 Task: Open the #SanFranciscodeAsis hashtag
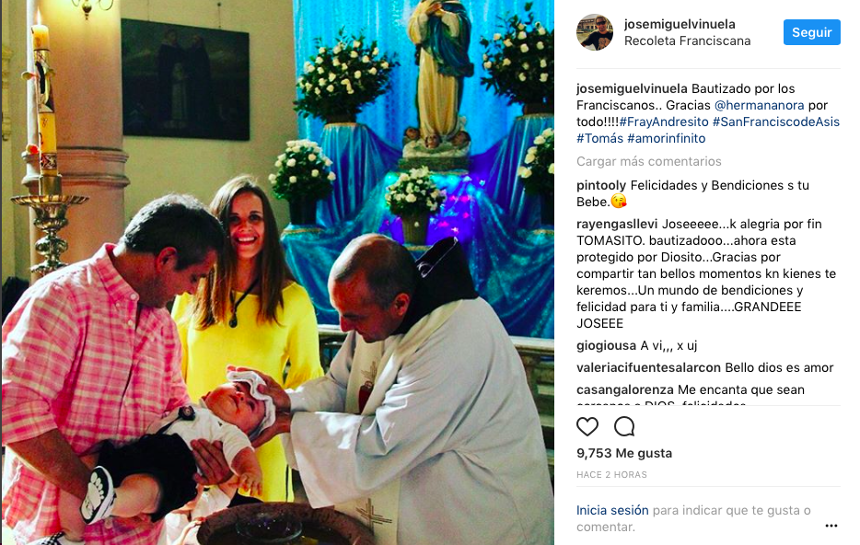tap(775, 122)
